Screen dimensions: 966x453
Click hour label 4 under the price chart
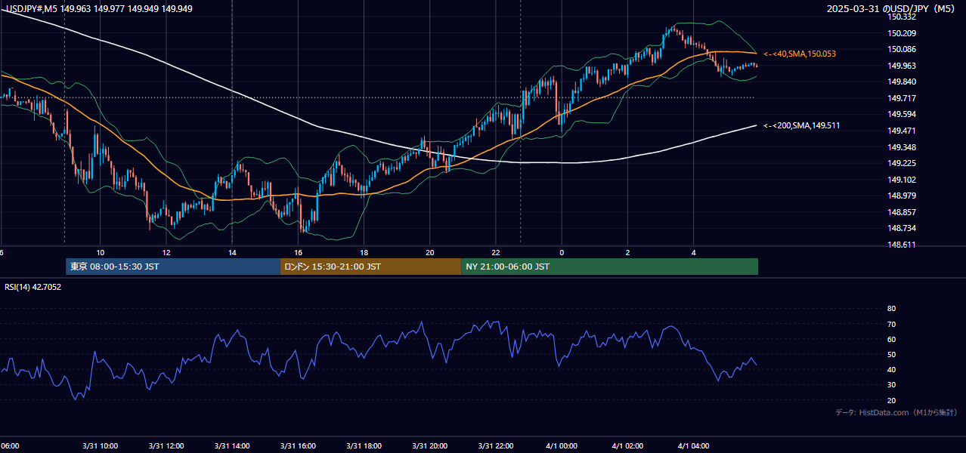[694, 252]
